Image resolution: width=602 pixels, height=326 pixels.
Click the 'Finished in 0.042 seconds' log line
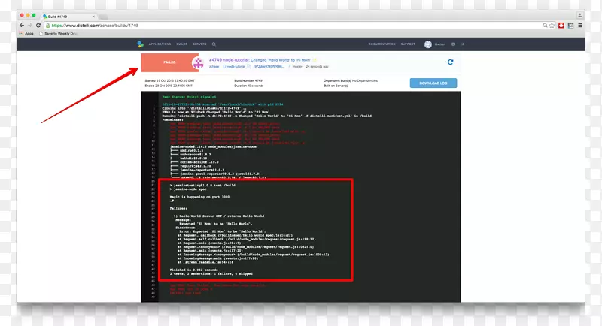[194, 270]
